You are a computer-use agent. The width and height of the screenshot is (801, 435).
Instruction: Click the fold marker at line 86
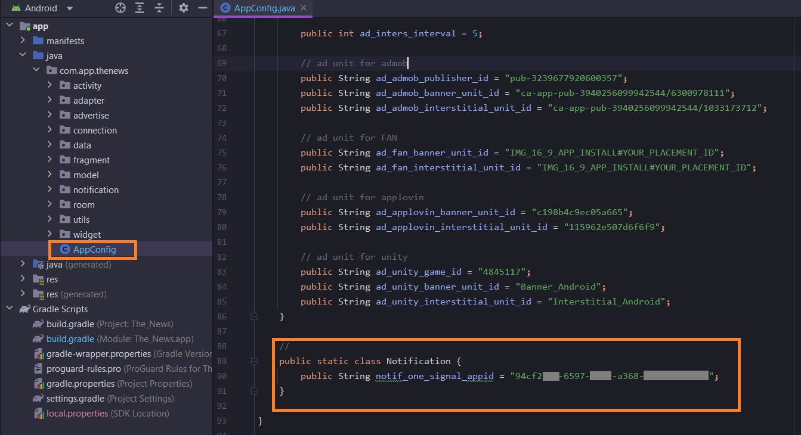coord(254,316)
